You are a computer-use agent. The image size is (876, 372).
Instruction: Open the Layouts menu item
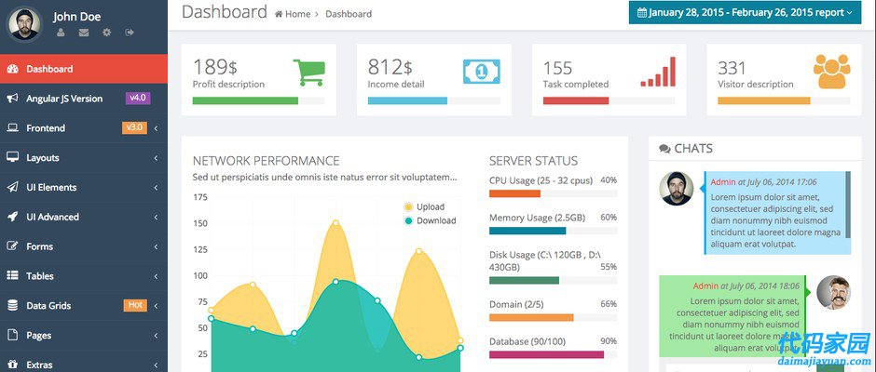point(84,158)
